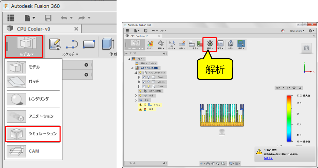Image resolution: width=318 pixels, height=168 pixels.
Task: Click undo arrow in the left window
Action: coord(64,18)
